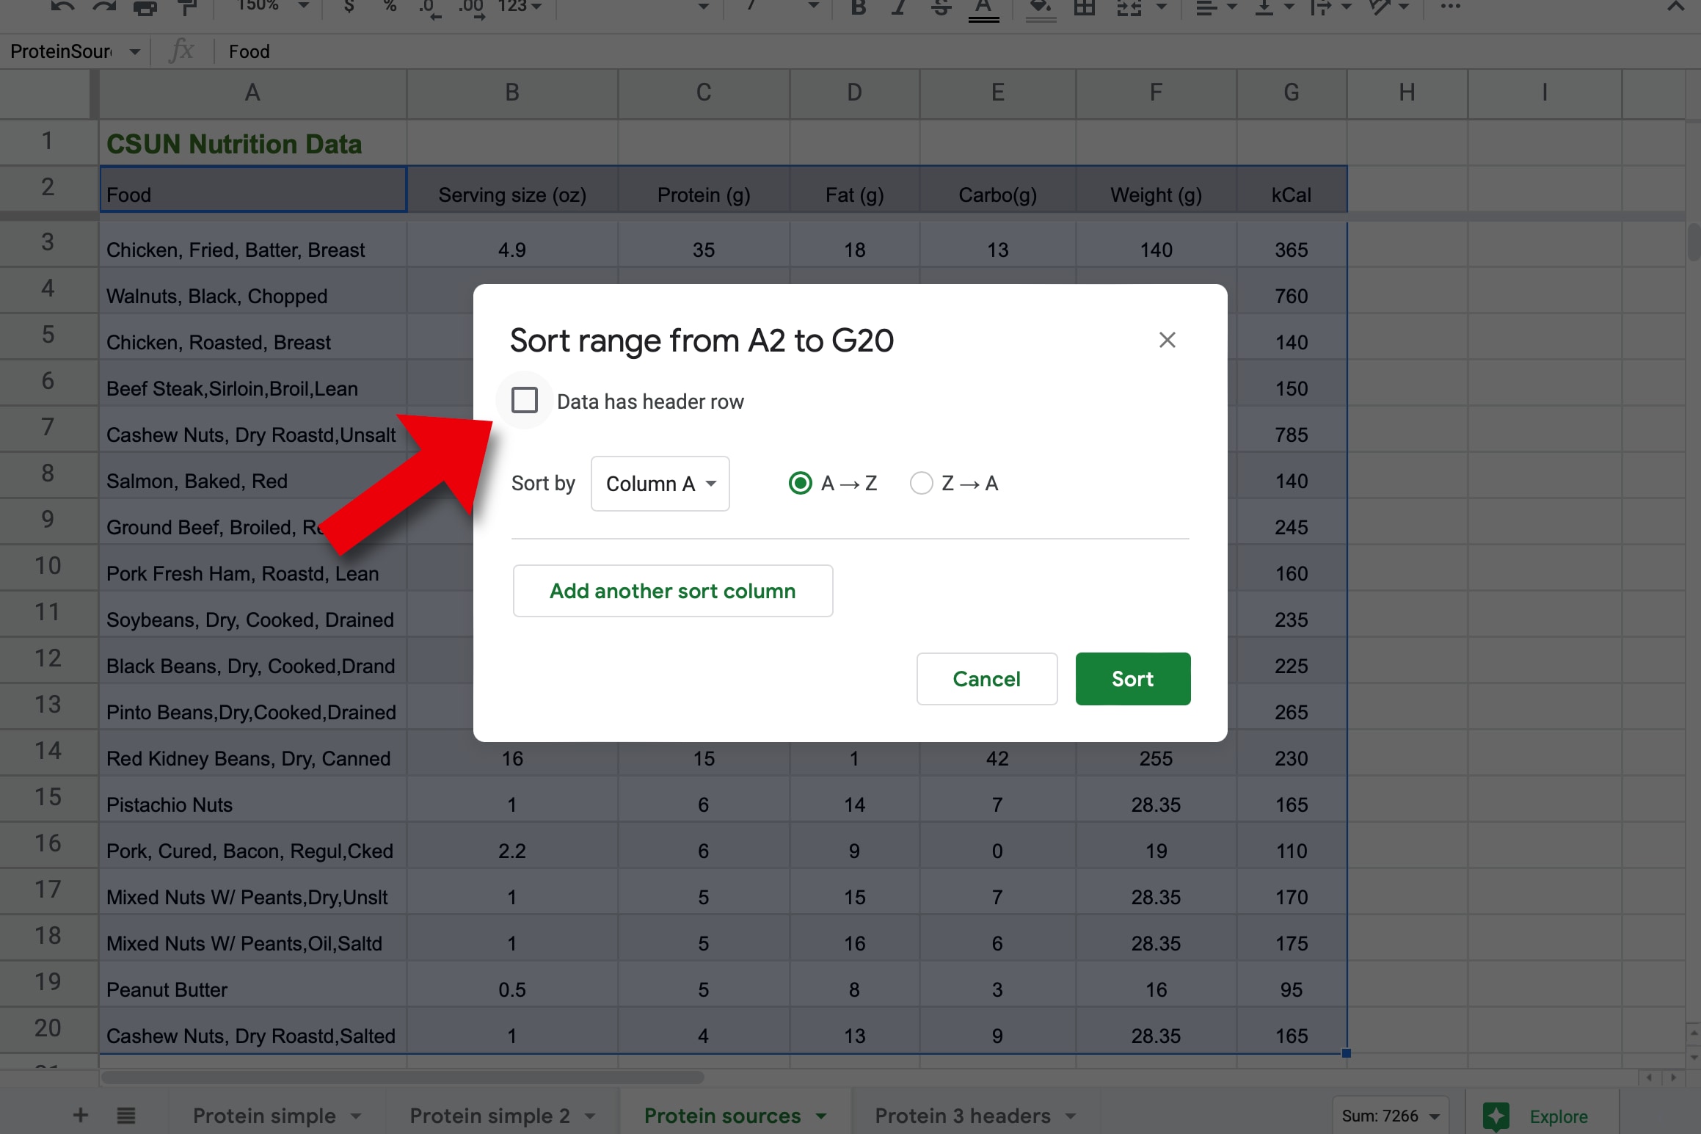
Task: Click the Sort button to confirm sorting
Action: click(1131, 678)
